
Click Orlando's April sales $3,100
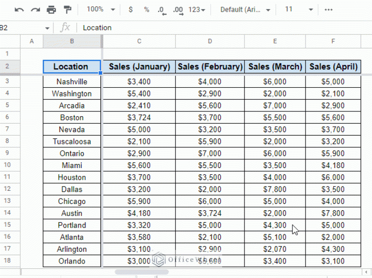click(333, 261)
